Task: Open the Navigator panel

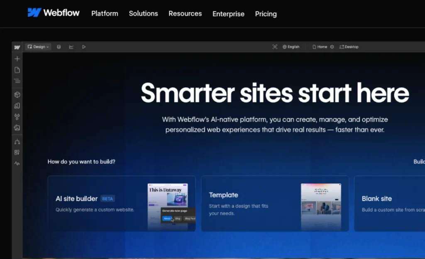Action: [x=17, y=81]
